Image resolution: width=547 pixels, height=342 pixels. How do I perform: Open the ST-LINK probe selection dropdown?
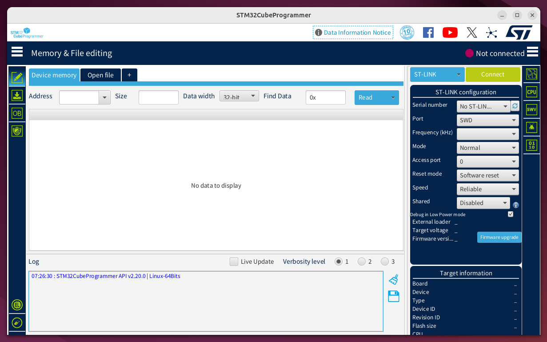click(437, 74)
